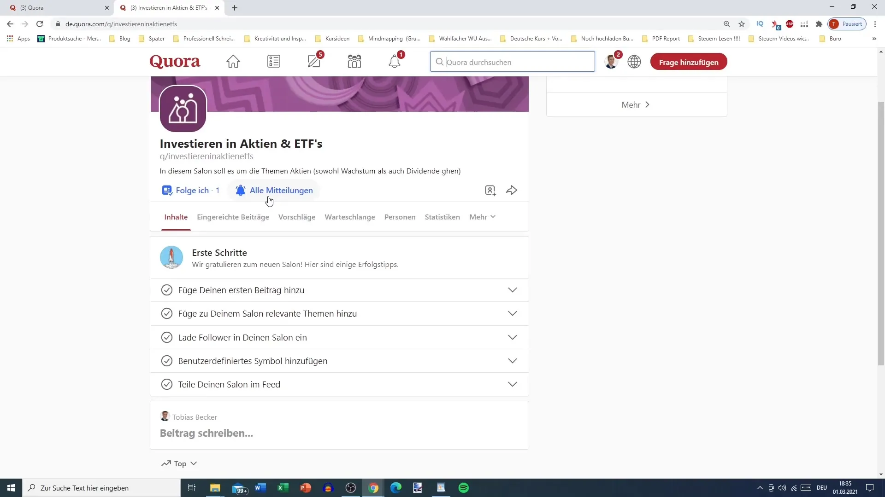Image resolution: width=885 pixels, height=497 pixels.
Task: Click the salon admin settings icon
Action: point(490,190)
